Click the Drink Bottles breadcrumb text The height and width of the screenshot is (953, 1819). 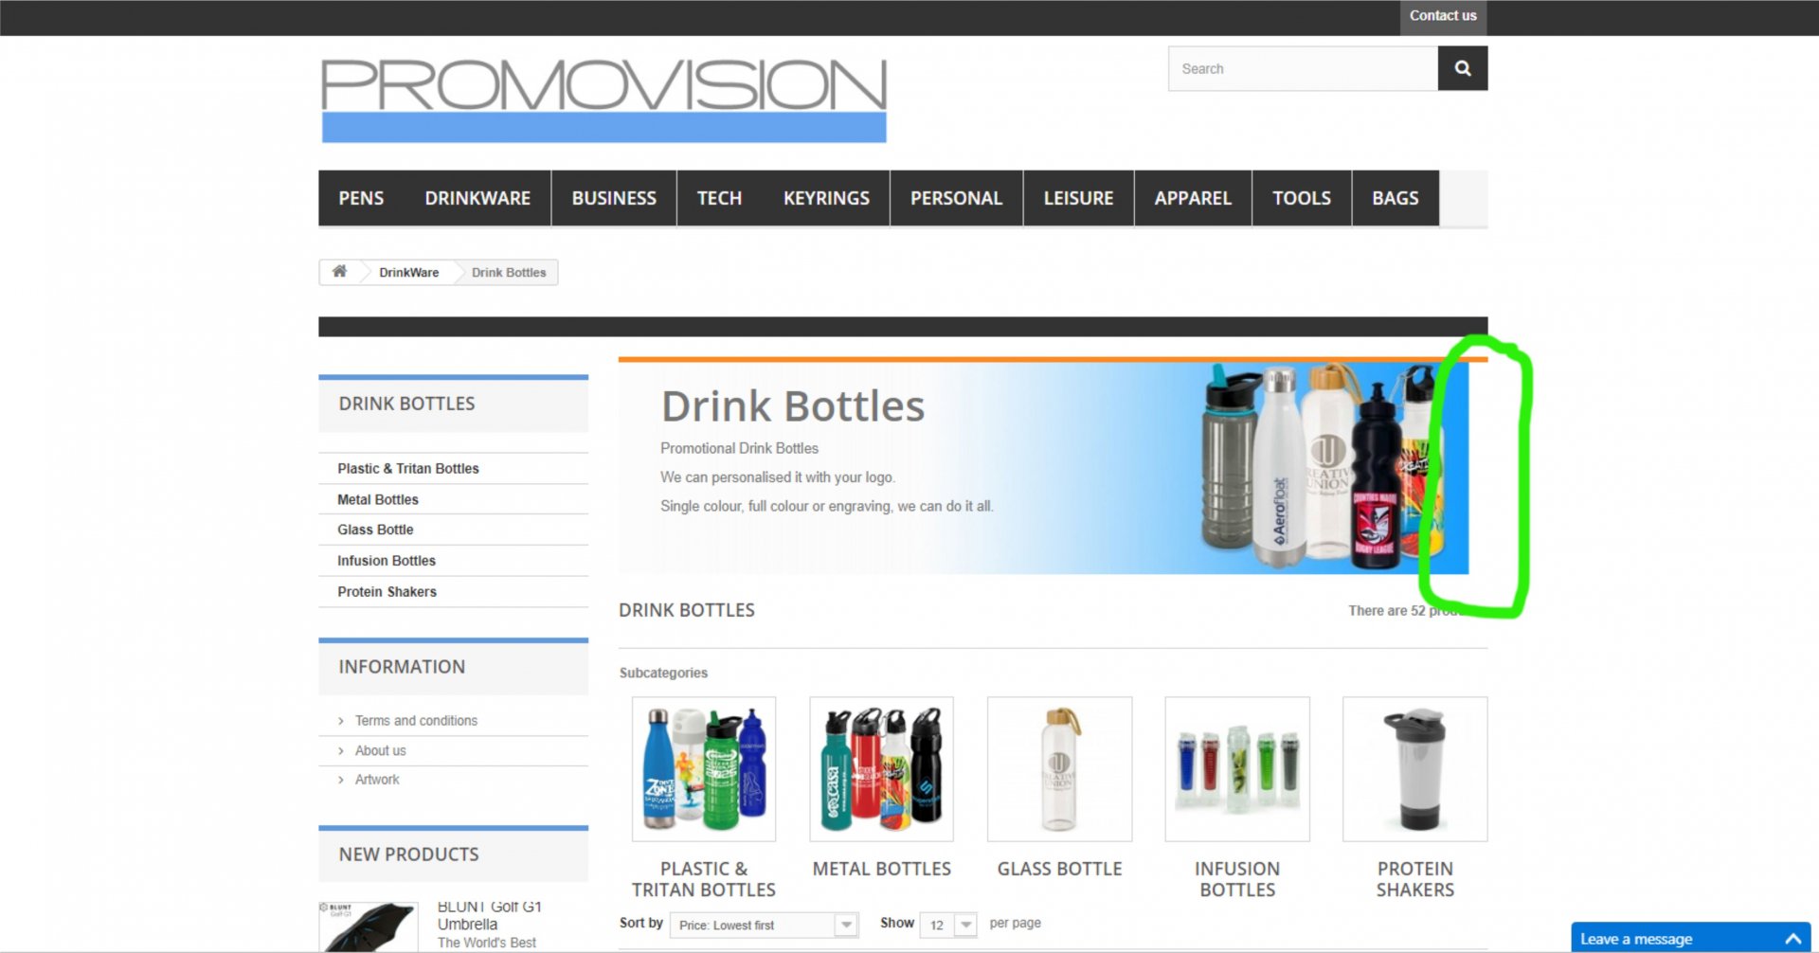pyautogui.click(x=509, y=273)
